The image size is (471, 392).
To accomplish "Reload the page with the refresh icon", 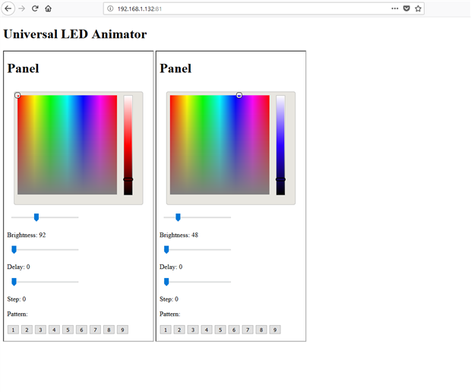I will coord(35,8).
